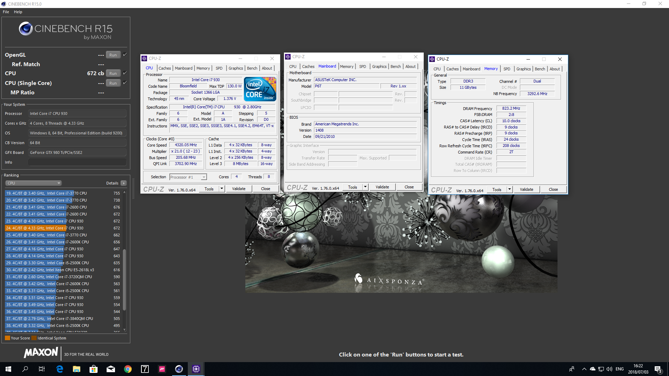Open Tools dropdown arrow in Mainboard window
Screen dimensions: 669x376
tap(365, 187)
